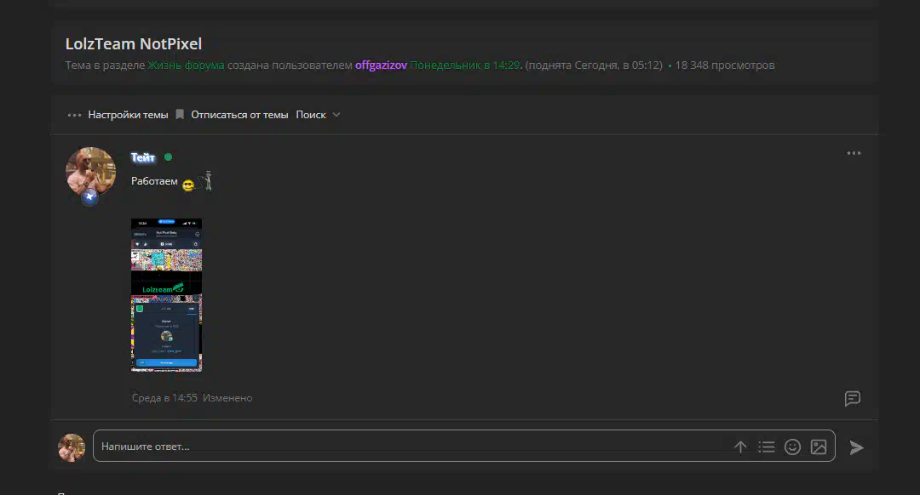Open the Жизнь форума section link
Screen dimensions: 920x495
click(186, 65)
